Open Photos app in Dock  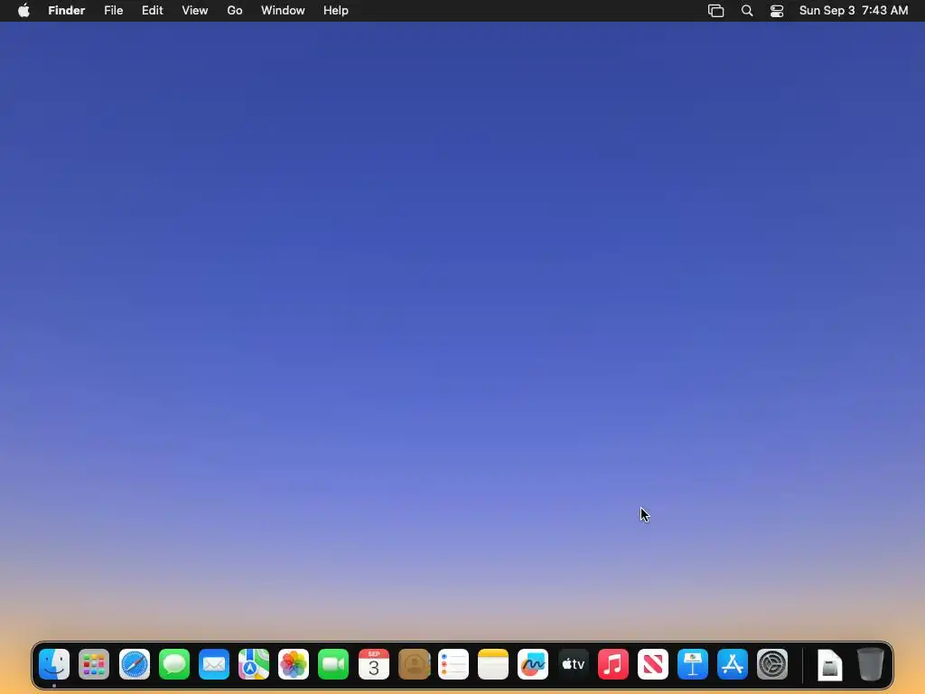[x=294, y=664]
